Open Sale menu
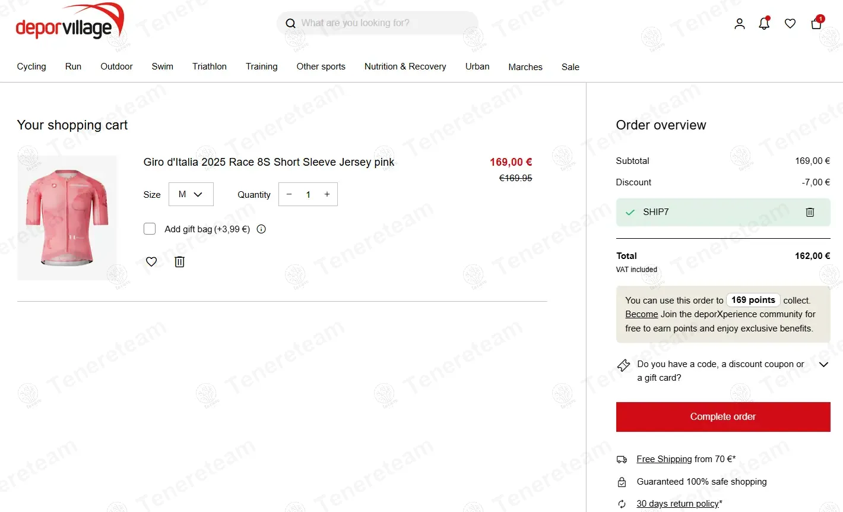Screen dimensions: 843x512 [x=571, y=67]
